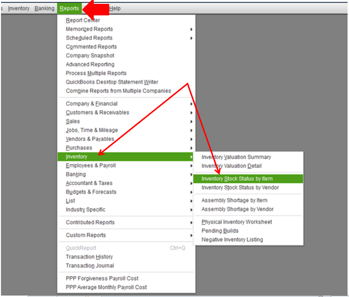349x297 pixels.
Task: Run Inventory Stock Status by Item
Action: [248, 179]
